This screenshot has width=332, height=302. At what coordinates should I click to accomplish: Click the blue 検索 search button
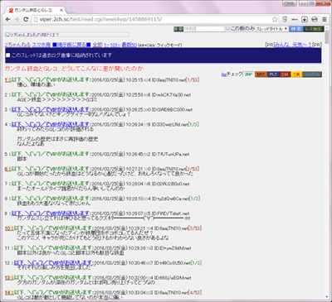coord(295,29)
